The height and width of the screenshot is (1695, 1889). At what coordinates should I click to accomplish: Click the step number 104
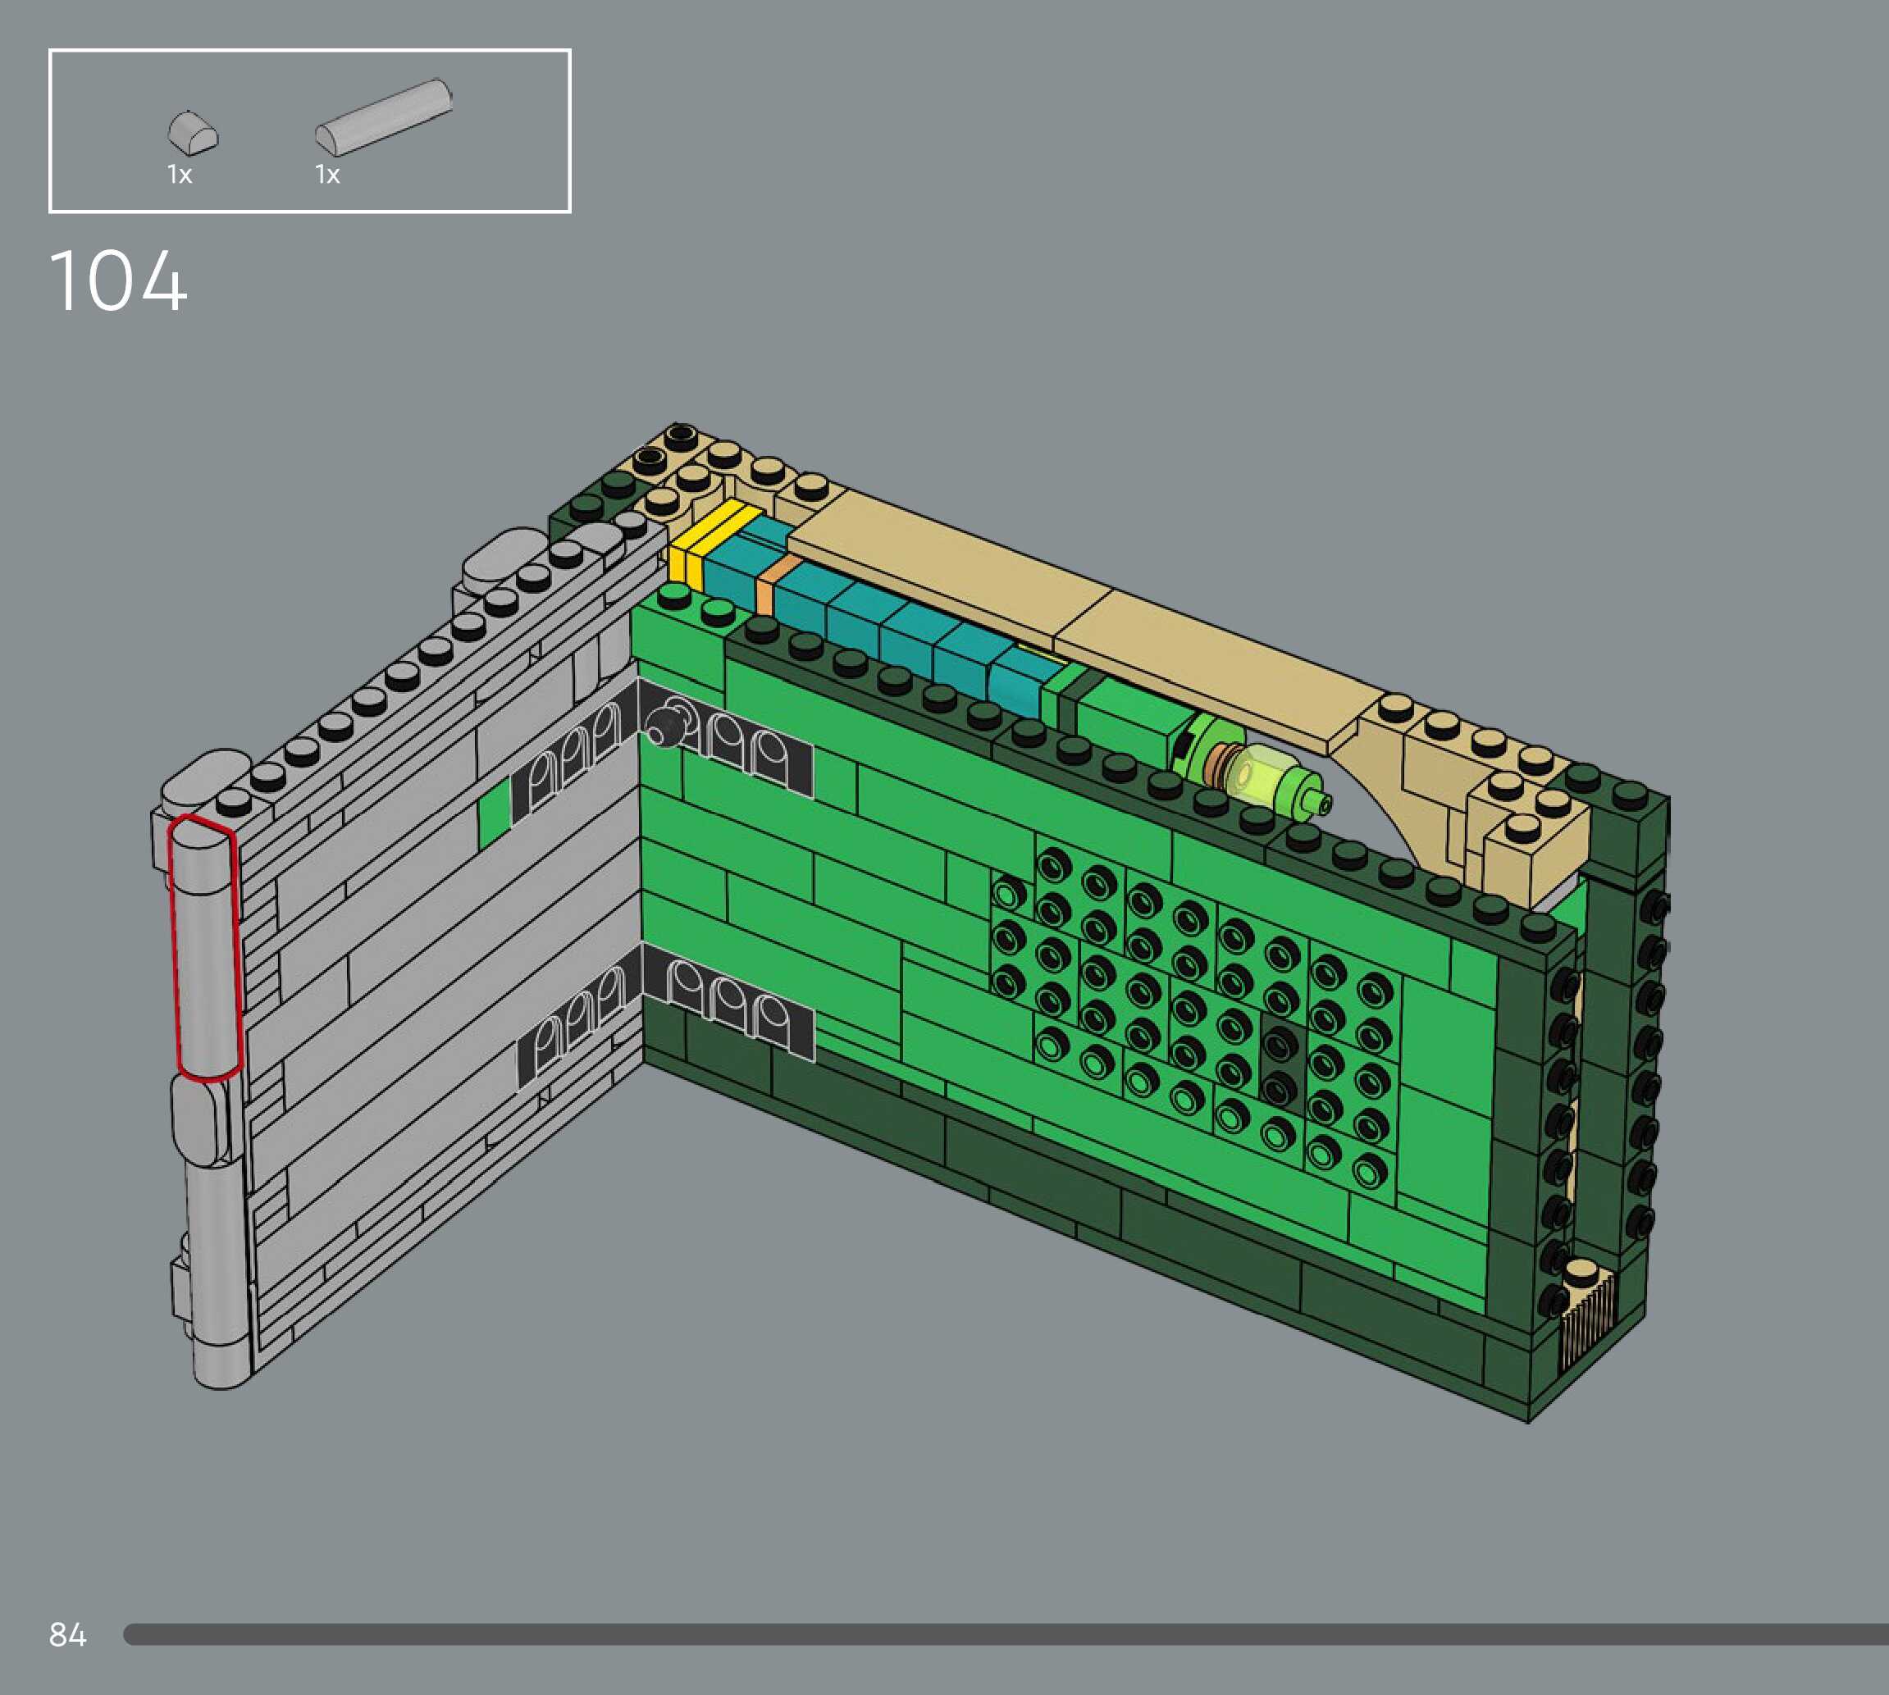click(x=118, y=280)
